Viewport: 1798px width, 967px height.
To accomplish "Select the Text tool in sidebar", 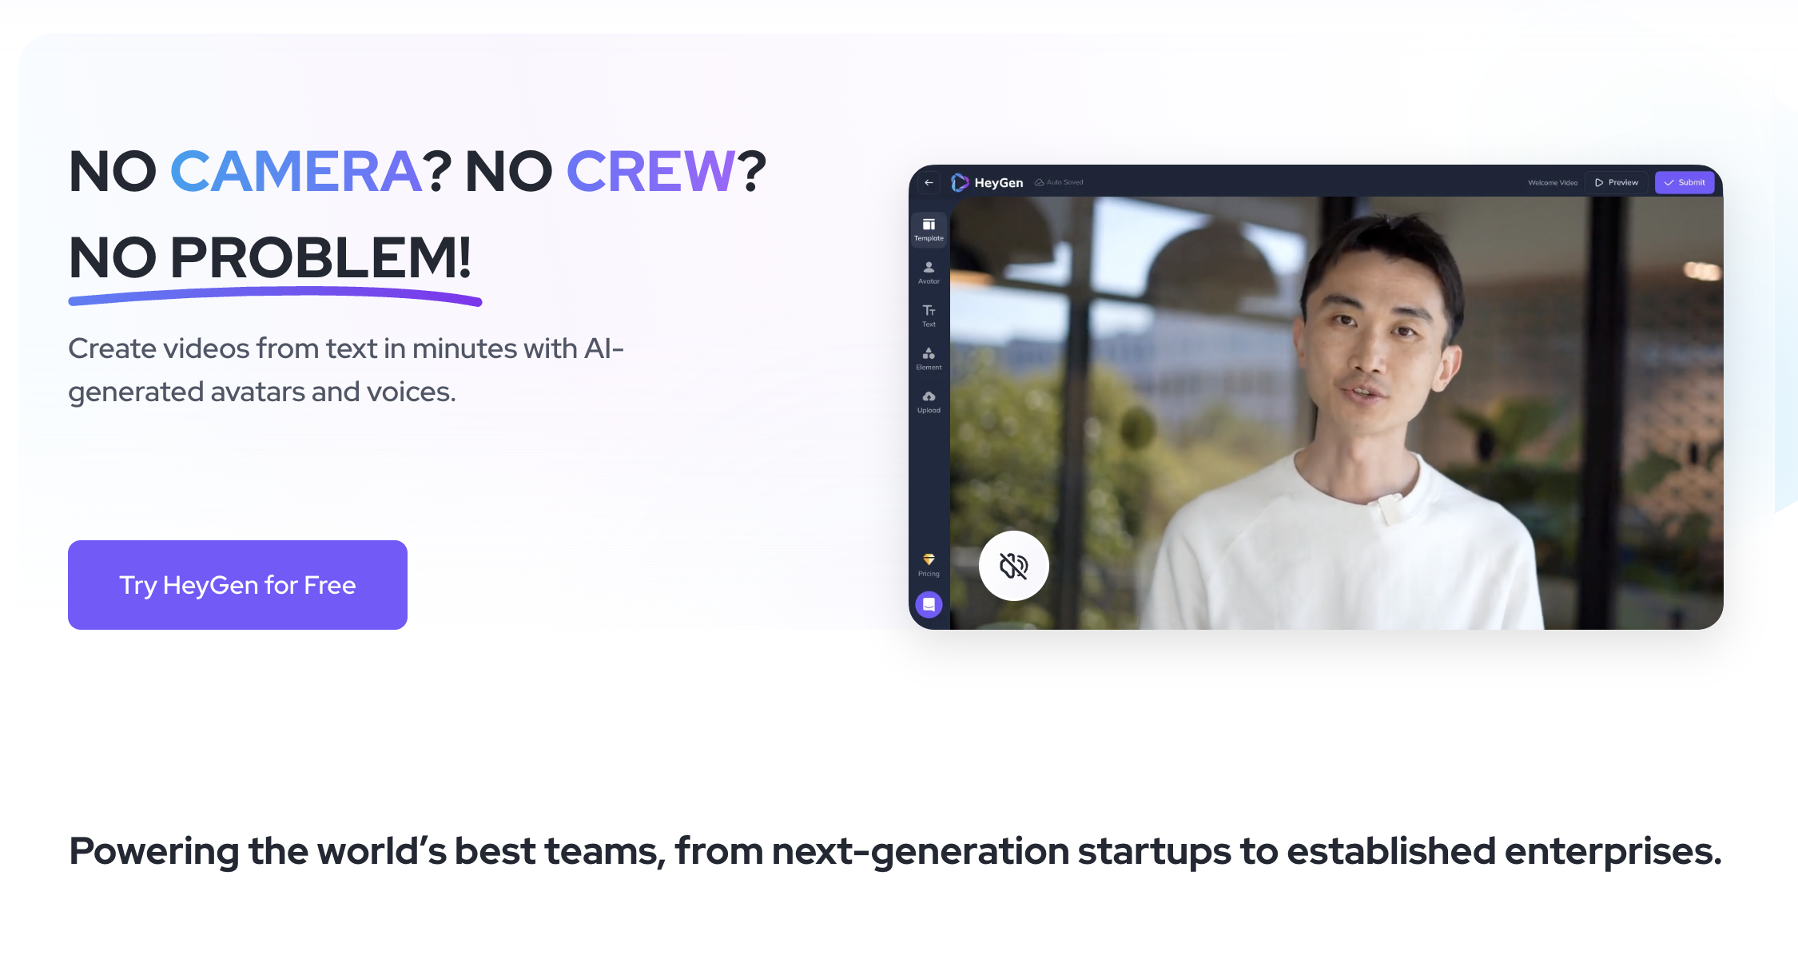I will pos(929,316).
